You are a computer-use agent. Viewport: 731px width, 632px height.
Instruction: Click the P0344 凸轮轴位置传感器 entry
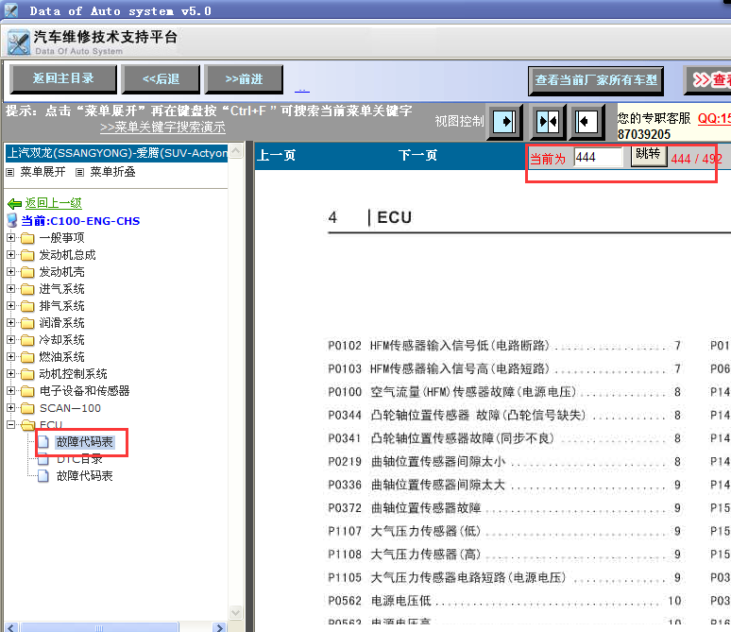click(504, 415)
